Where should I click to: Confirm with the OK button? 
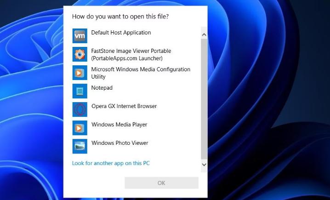point(161,183)
